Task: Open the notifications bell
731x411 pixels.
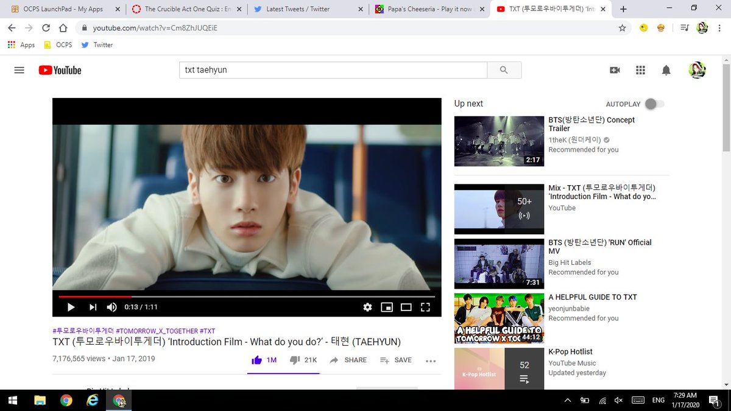Action: pos(666,70)
